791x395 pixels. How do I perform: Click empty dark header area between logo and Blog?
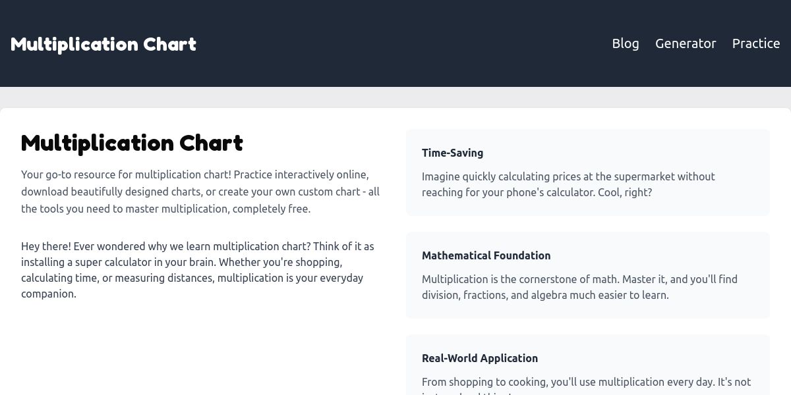point(395,43)
